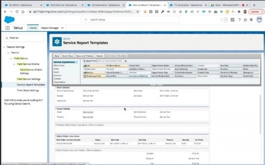265x165 pixels.
Task: Open the App Launcher grid icon
Action: coord(8,28)
